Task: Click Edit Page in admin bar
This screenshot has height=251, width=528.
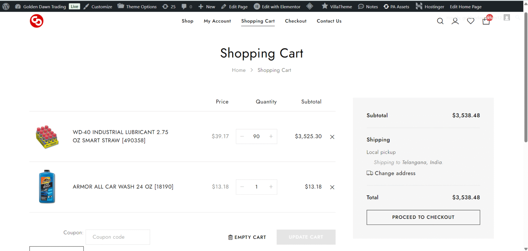Action: (x=234, y=7)
